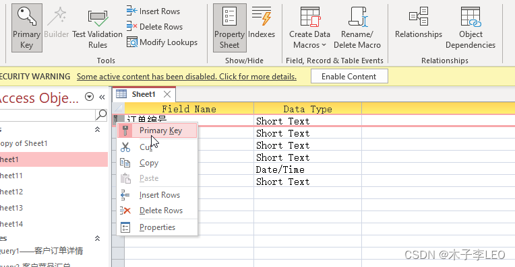Click Insert Rows icon in context menu

(x=125, y=195)
